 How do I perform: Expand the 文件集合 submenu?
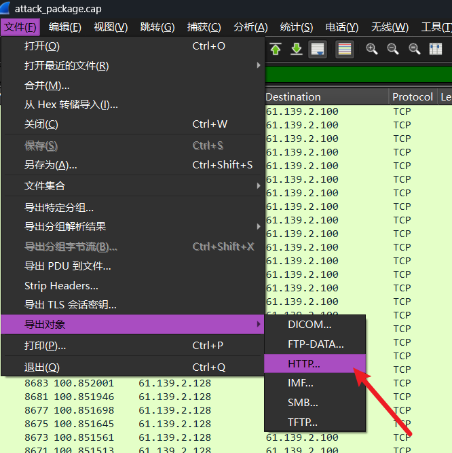tap(132, 185)
